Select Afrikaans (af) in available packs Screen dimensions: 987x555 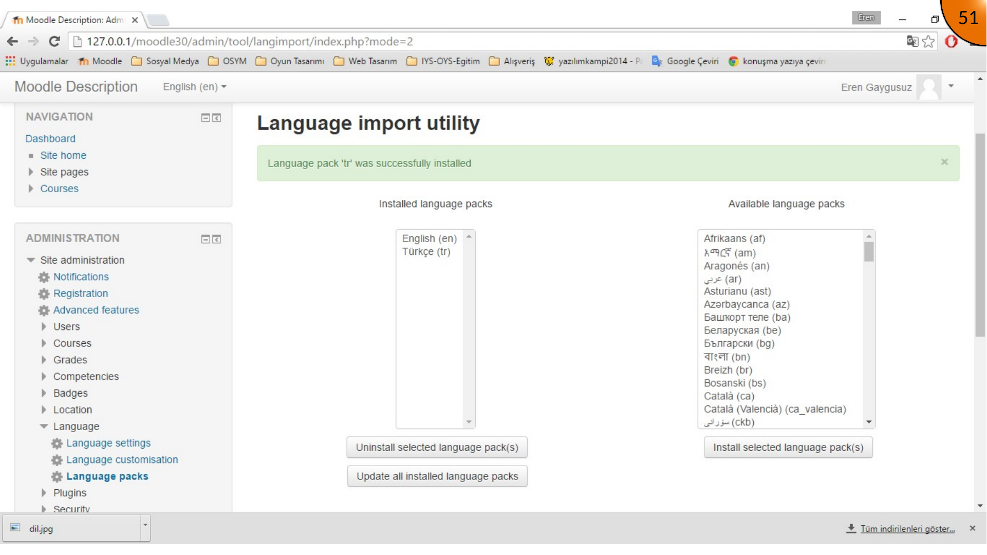[x=734, y=239]
